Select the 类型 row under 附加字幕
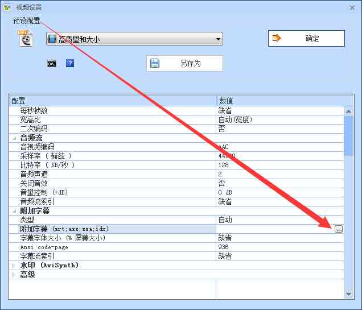 click(176, 220)
